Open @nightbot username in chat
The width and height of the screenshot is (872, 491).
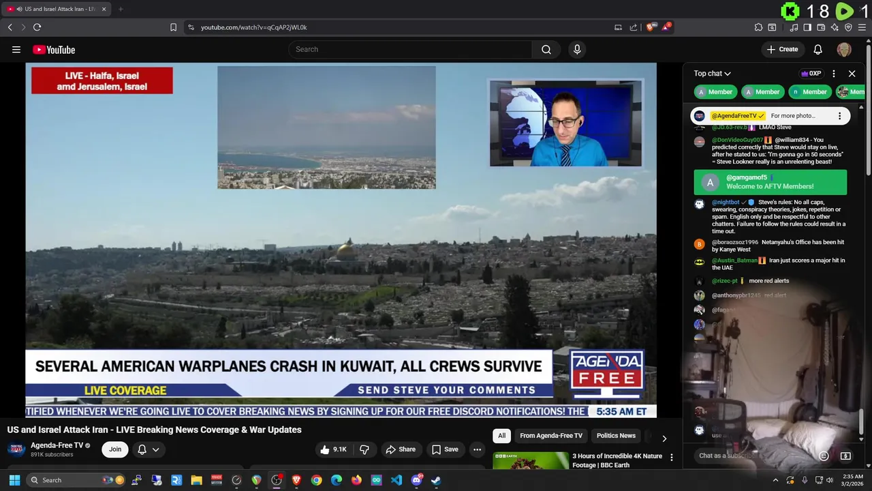click(726, 203)
